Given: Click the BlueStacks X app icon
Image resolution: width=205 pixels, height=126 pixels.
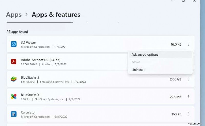Looking at the screenshot, I should click(x=14, y=97).
